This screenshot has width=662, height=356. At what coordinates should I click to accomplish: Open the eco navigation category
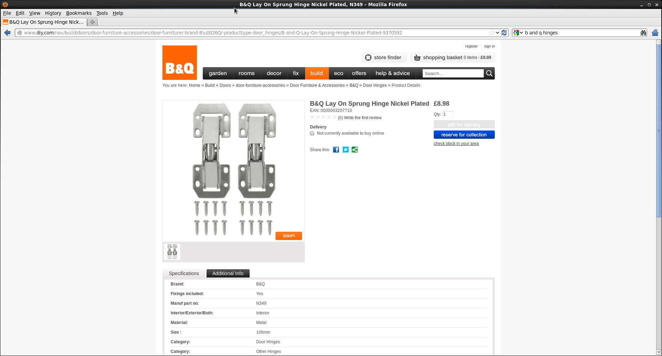tap(339, 73)
